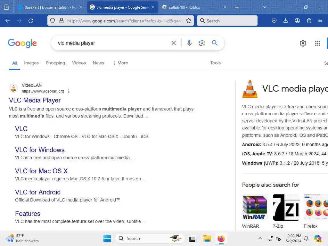Expand the list all tabs chevron
The height and width of the screenshot is (246, 328).
[265, 7]
